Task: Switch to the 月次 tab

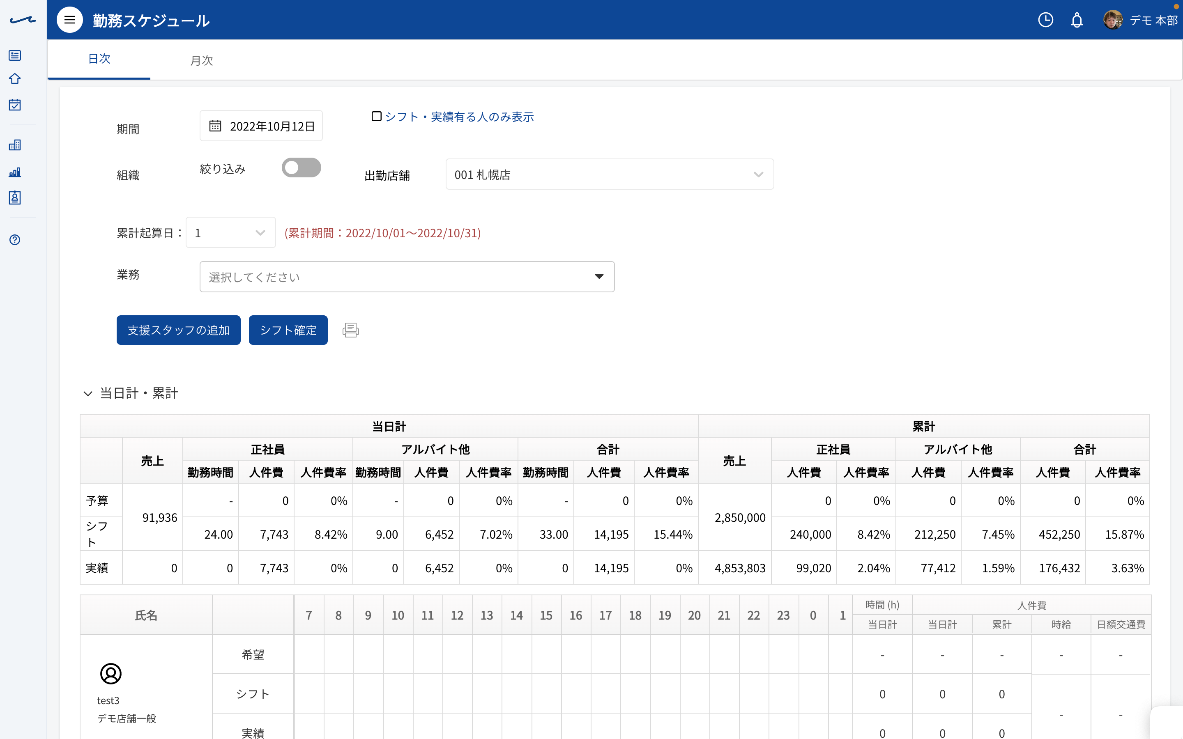Action: coord(201,61)
